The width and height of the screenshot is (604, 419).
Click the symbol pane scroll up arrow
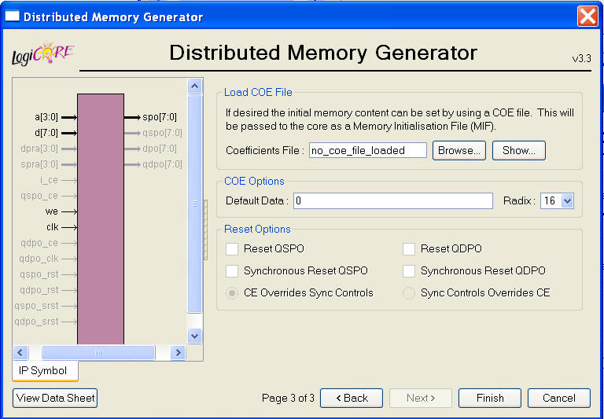[194, 86]
